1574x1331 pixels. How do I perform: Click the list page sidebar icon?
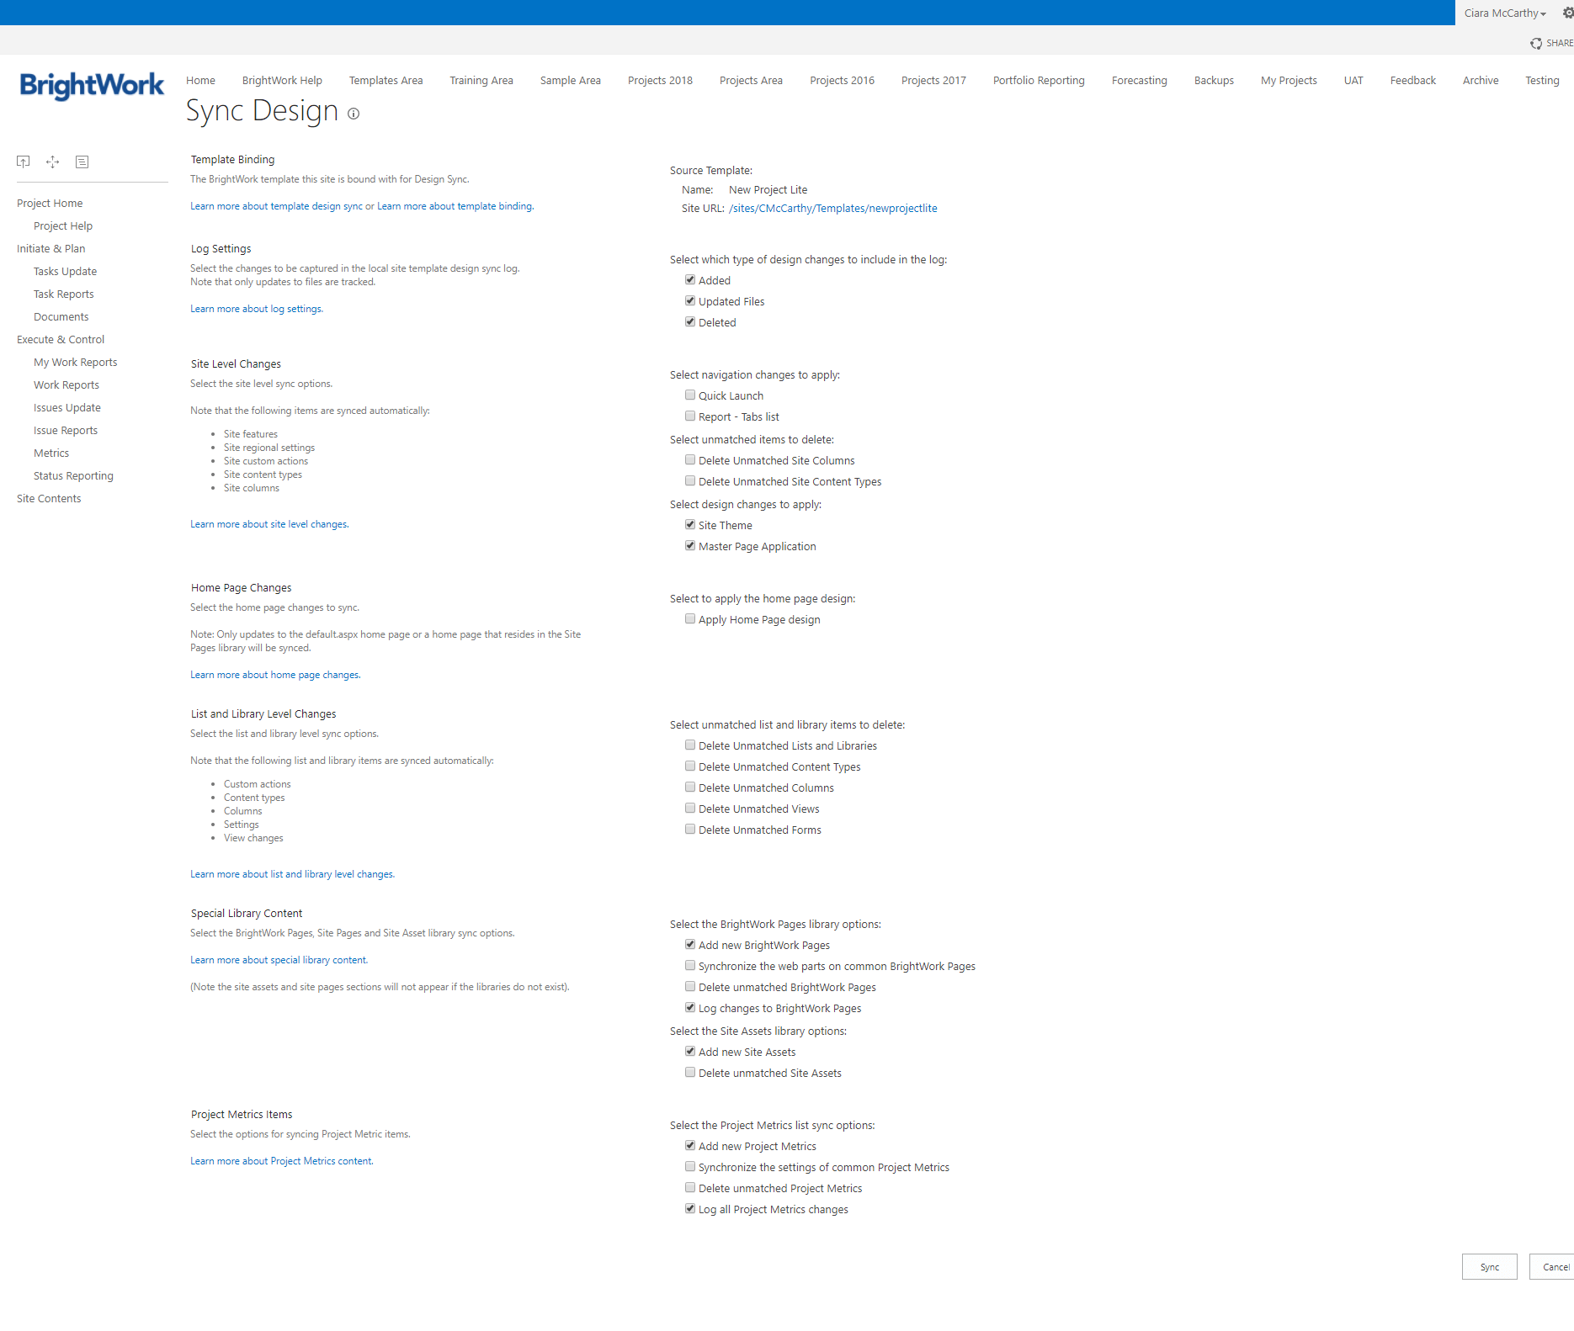pos(82,162)
